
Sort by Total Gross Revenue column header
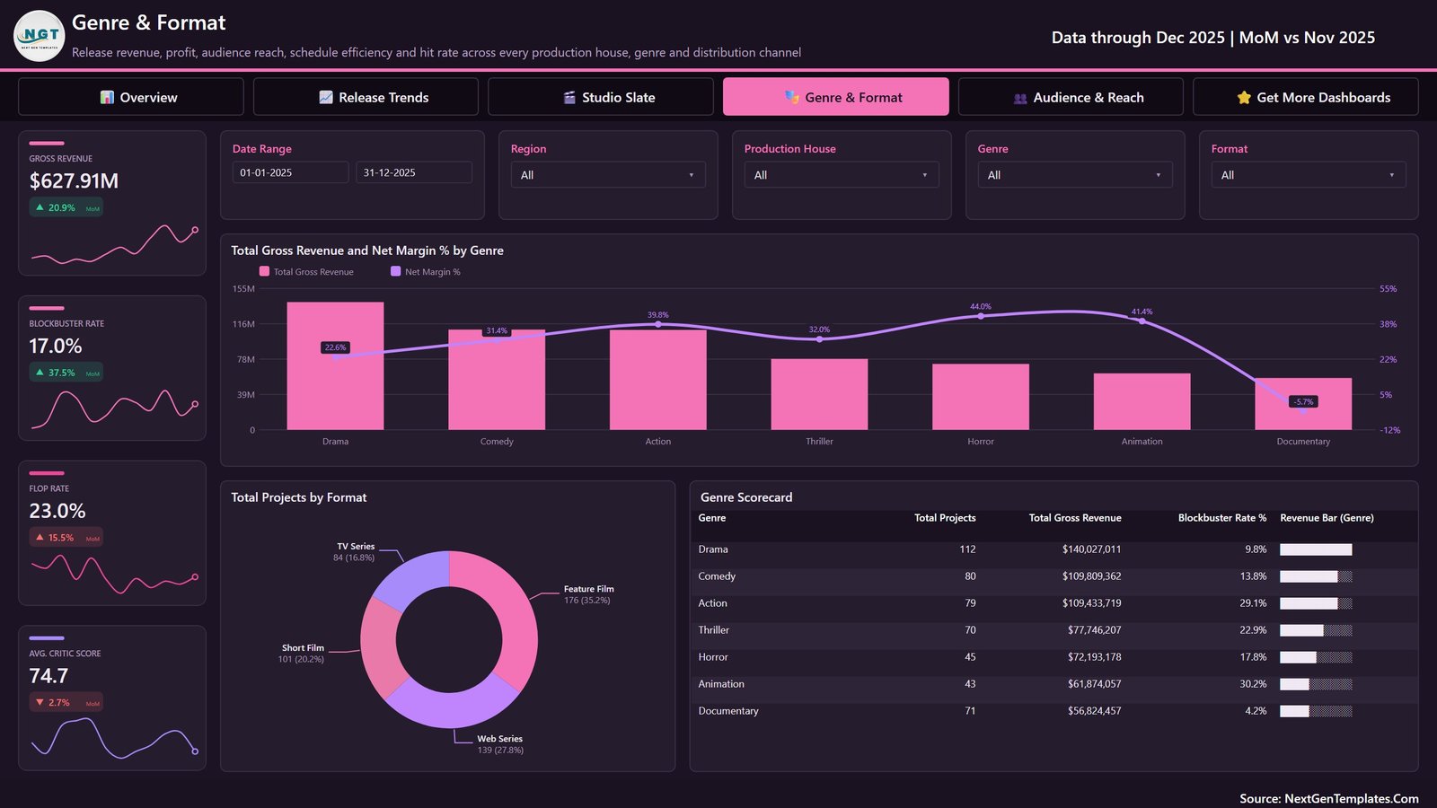pos(1075,518)
